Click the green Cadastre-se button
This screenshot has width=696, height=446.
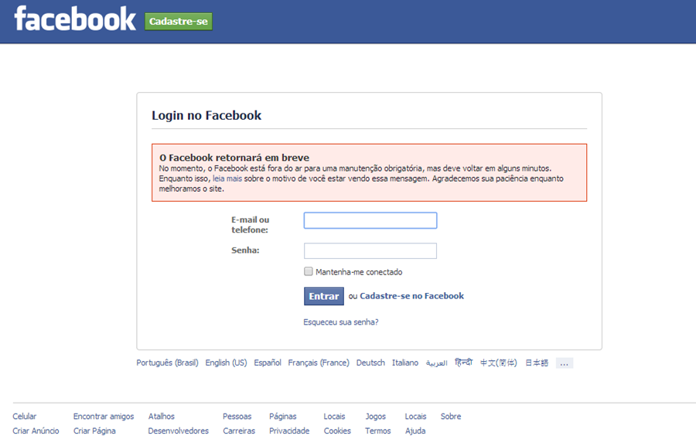179,22
